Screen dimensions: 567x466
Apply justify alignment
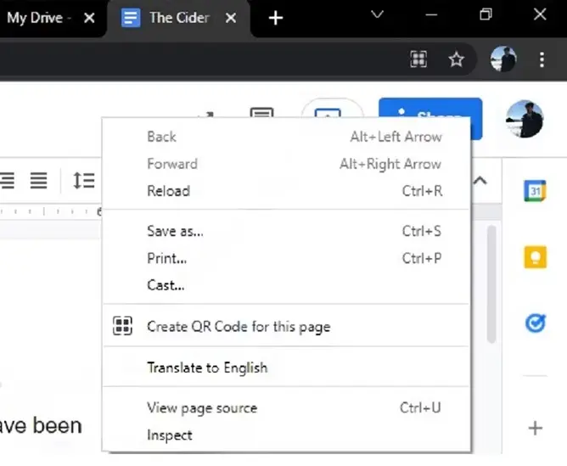[38, 180]
